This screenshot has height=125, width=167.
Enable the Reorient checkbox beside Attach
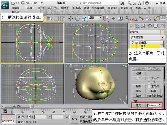point(149,86)
